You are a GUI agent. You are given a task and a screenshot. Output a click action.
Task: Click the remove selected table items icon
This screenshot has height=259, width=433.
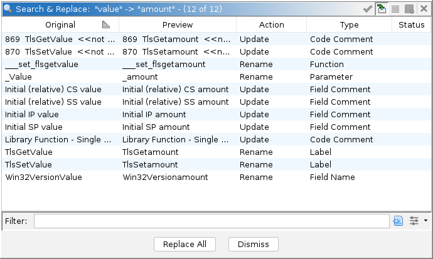point(409,9)
